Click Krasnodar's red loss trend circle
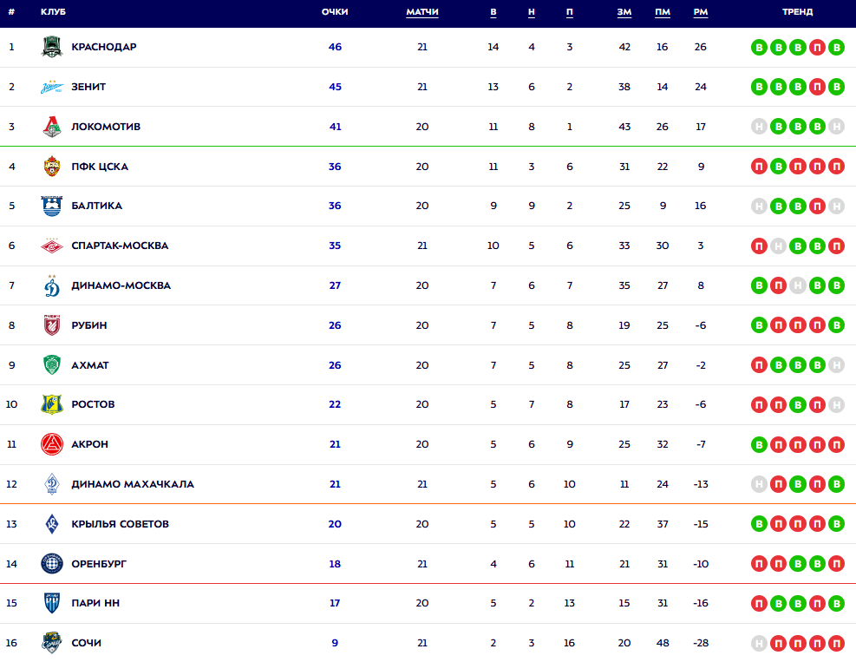This screenshot has width=856, height=662. point(817,47)
